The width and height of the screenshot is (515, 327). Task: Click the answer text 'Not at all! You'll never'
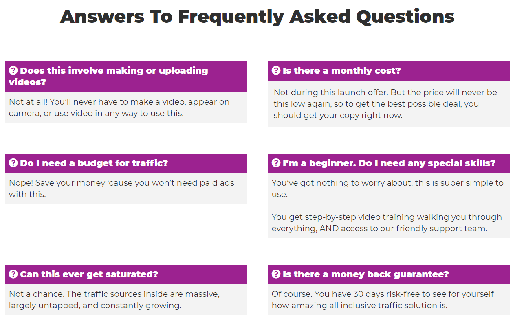119,108
